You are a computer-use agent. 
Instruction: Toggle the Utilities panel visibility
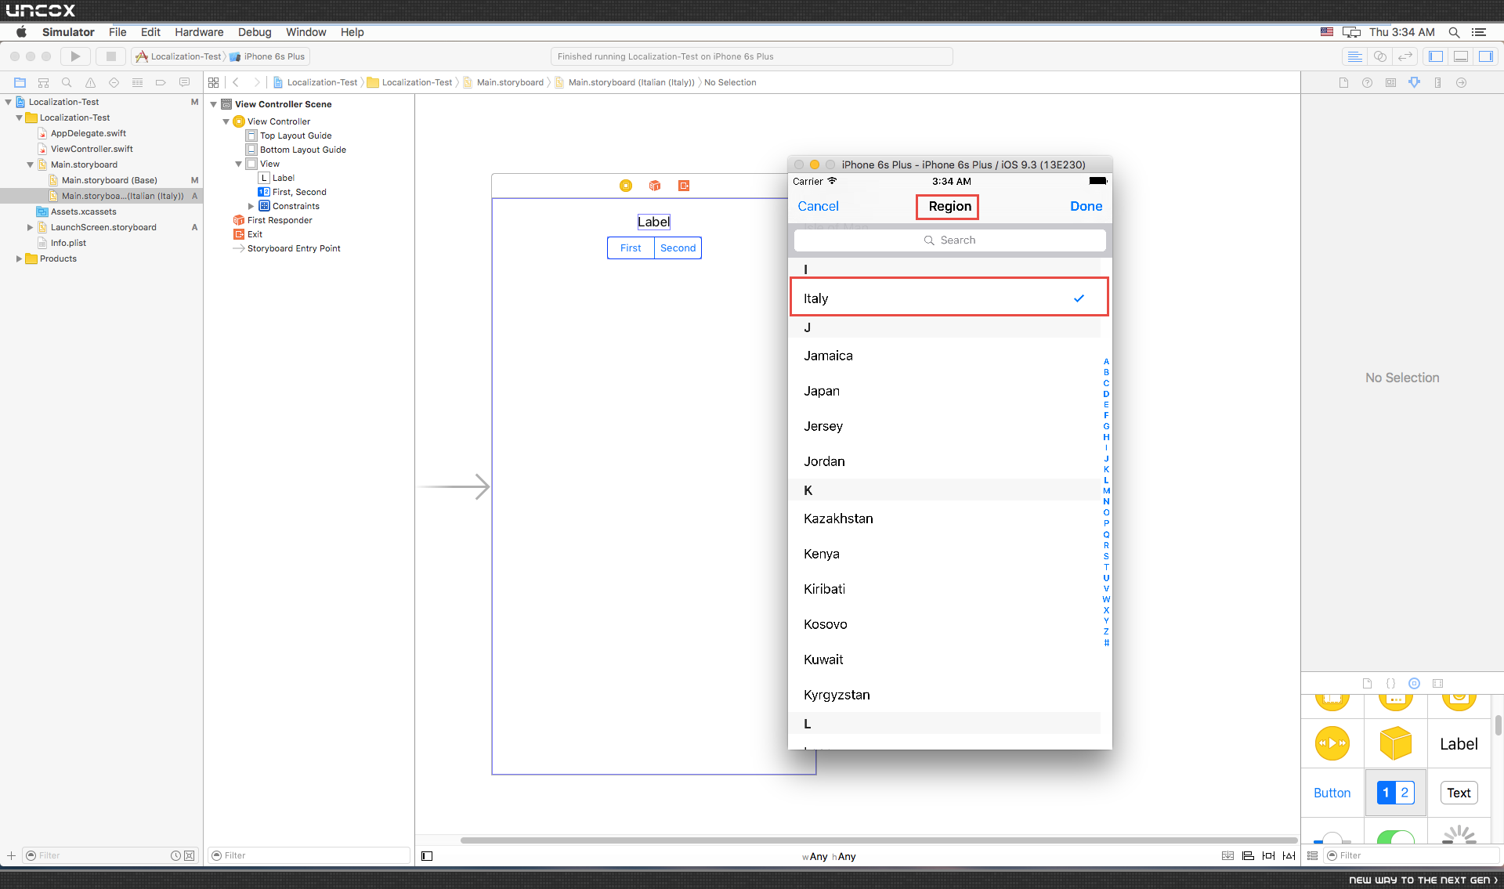pos(1486,56)
